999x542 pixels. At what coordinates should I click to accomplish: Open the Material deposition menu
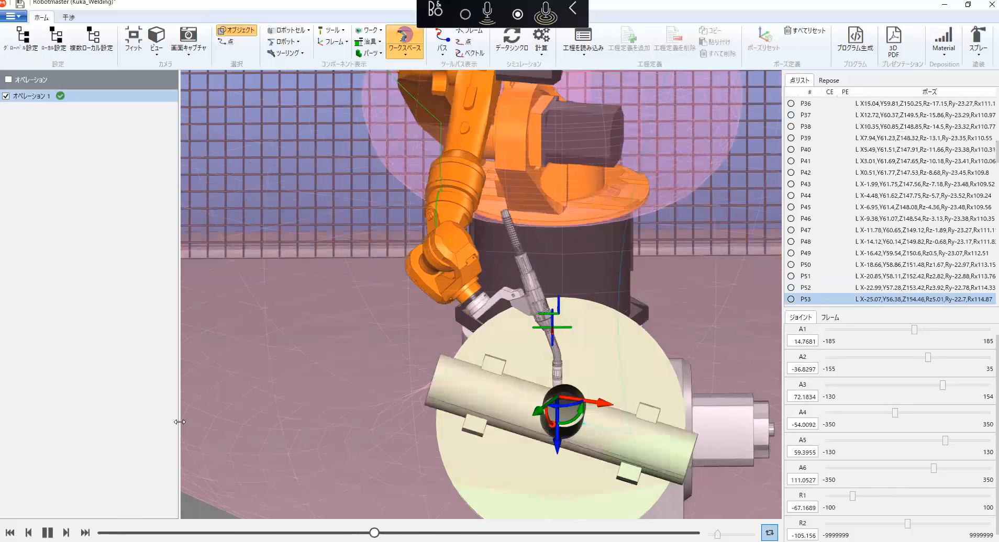point(944,41)
